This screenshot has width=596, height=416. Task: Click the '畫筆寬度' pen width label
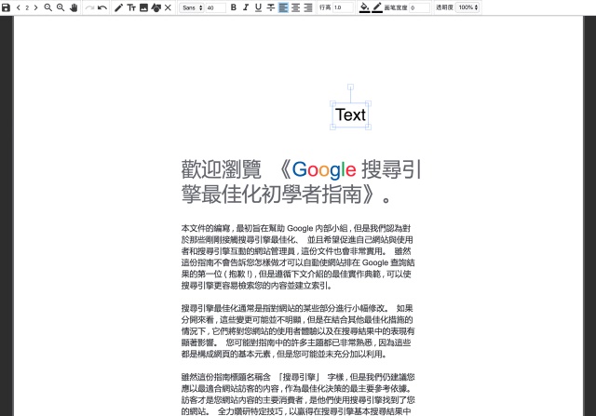tap(396, 7)
